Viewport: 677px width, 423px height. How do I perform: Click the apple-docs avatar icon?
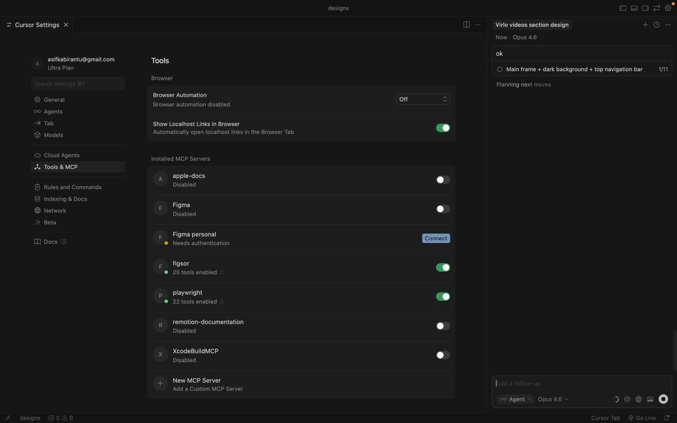pos(160,179)
